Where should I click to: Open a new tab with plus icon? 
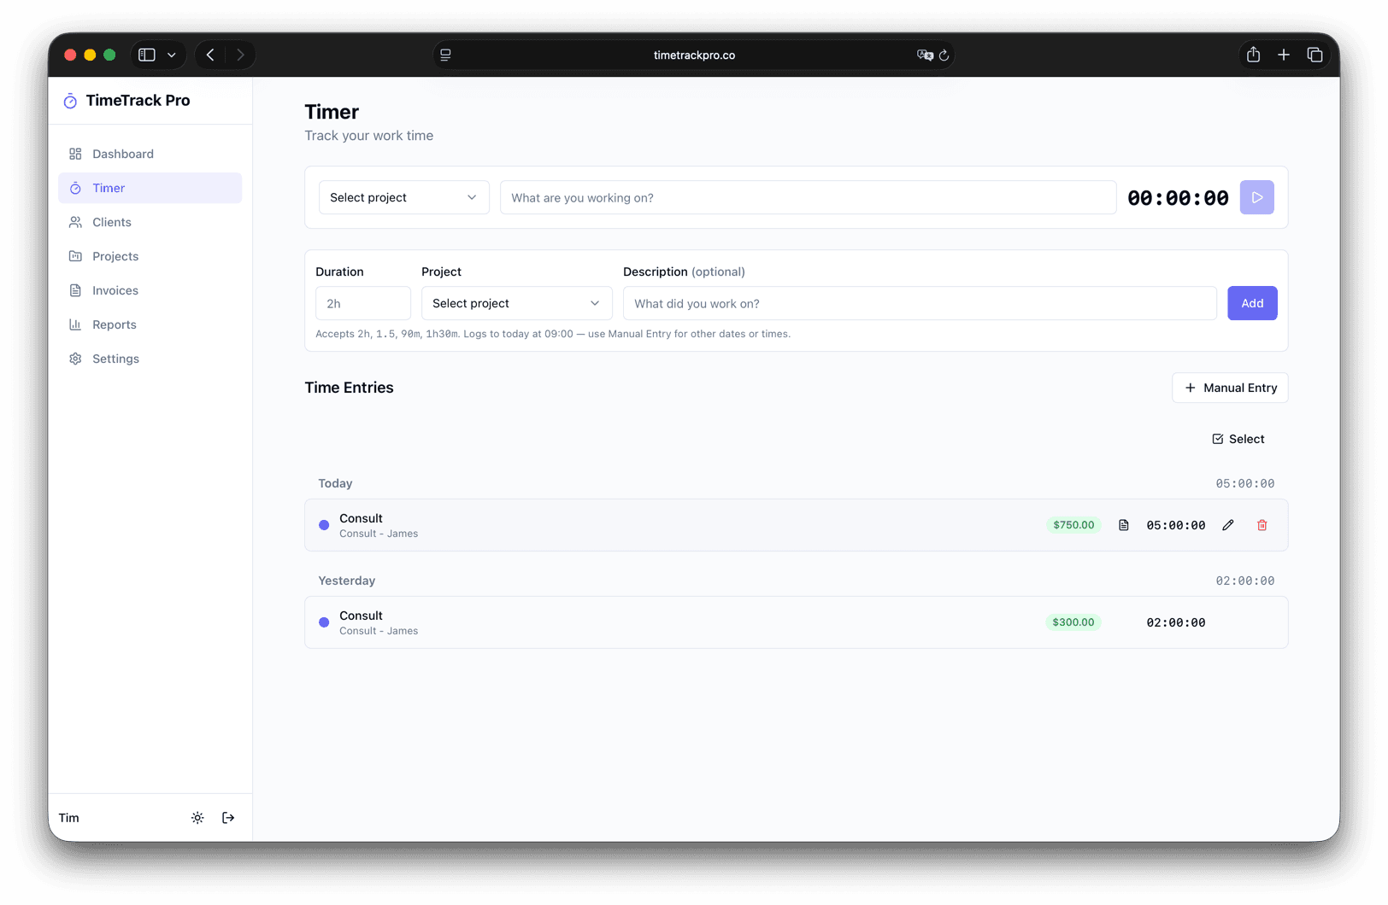[1284, 55]
